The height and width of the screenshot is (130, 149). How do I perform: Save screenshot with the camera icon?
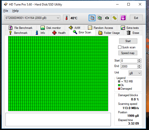107,18
